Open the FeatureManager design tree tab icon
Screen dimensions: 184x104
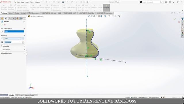[x=2, y=18]
